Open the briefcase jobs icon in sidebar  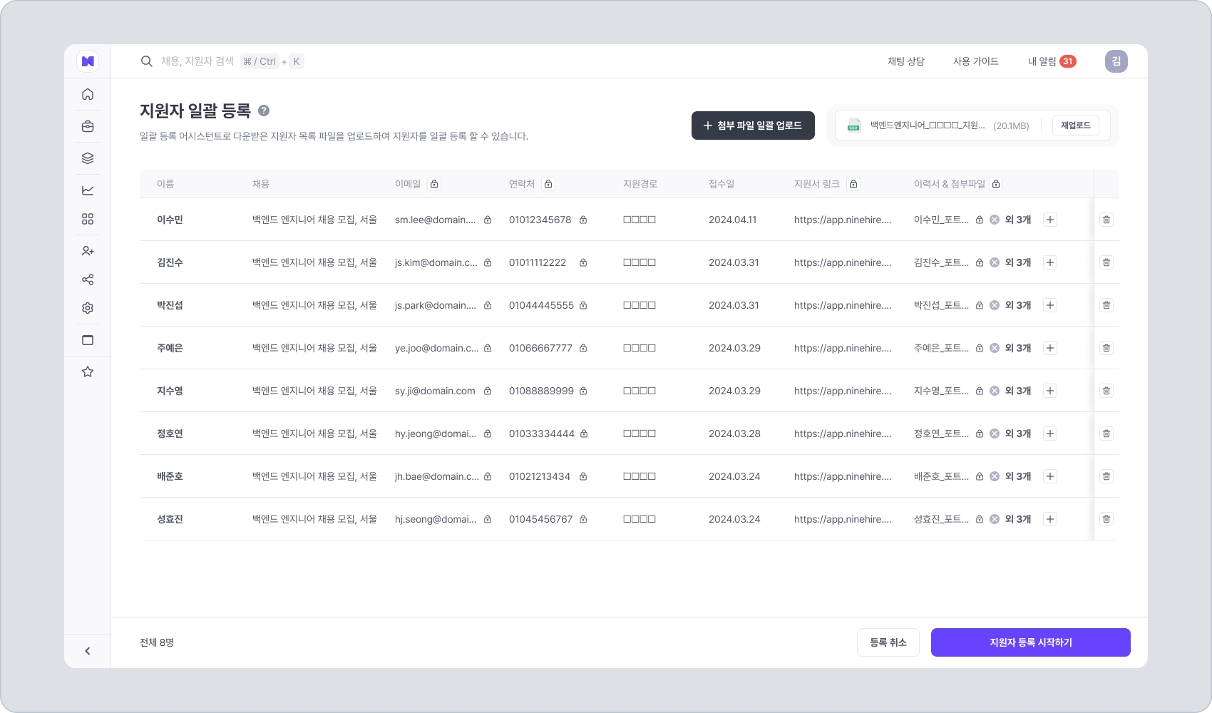[88, 126]
